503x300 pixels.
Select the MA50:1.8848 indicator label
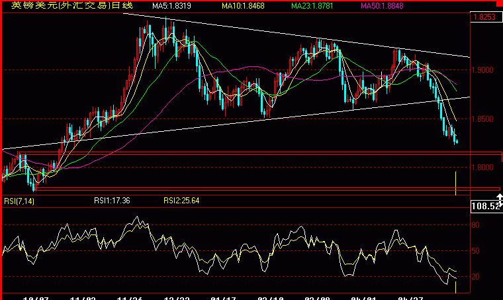click(382, 6)
